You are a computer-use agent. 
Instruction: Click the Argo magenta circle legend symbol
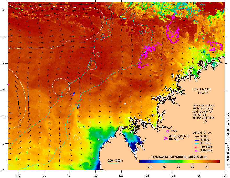(x=168, y=131)
